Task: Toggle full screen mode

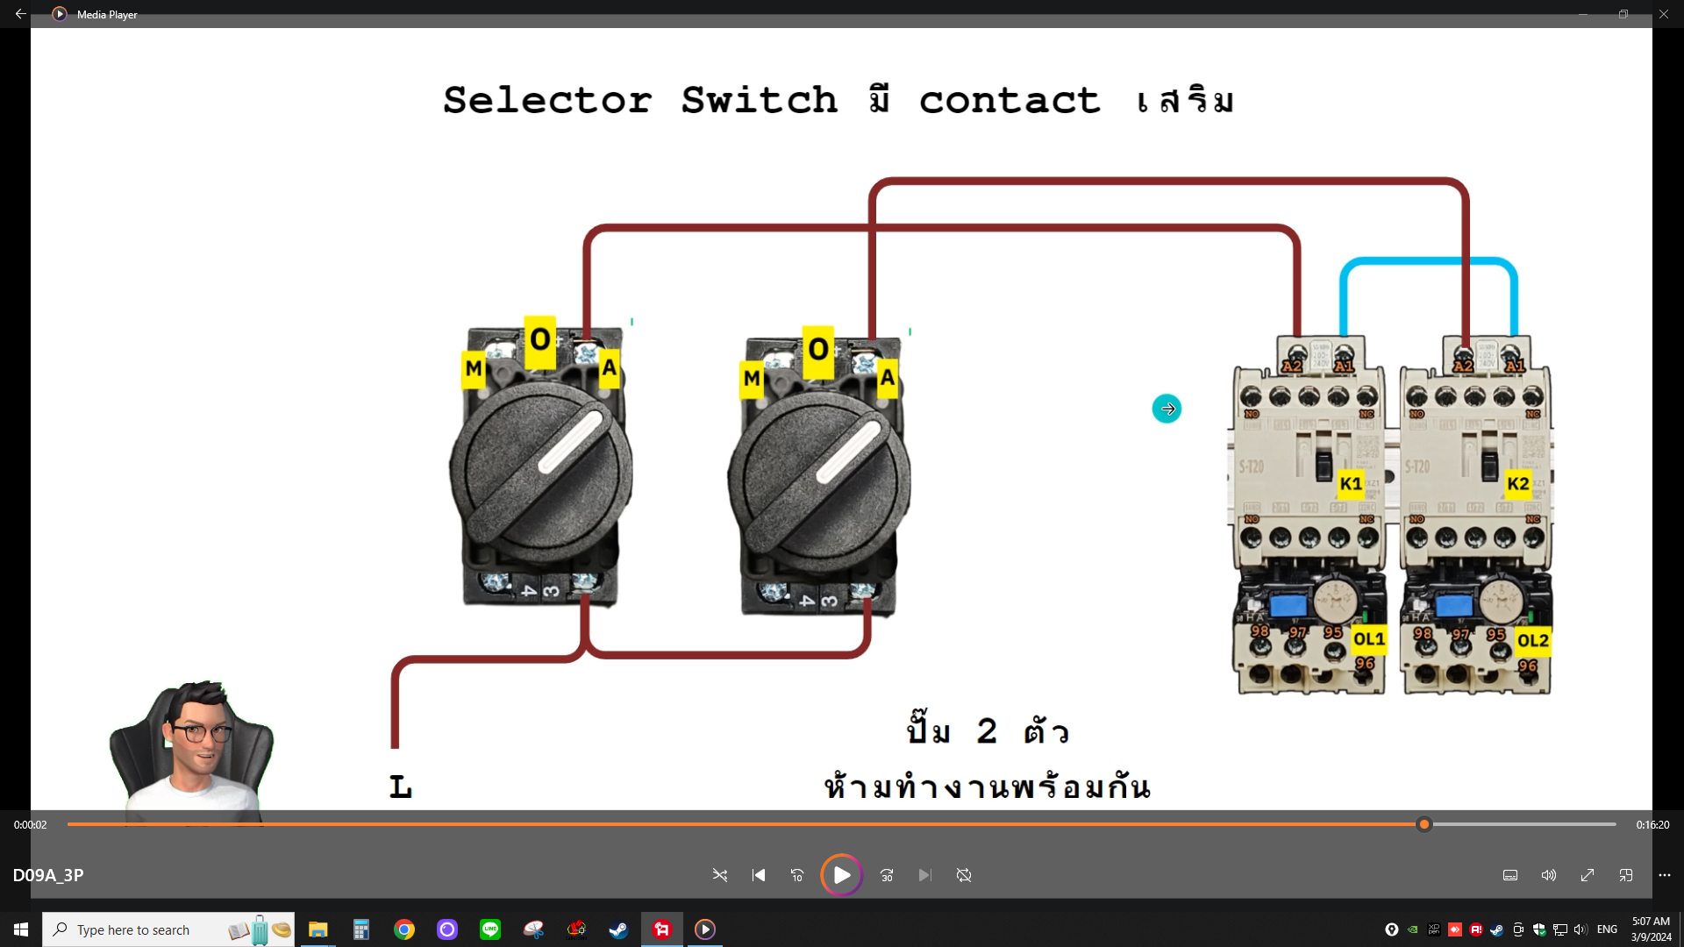Action: pyautogui.click(x=1588, y=875)
